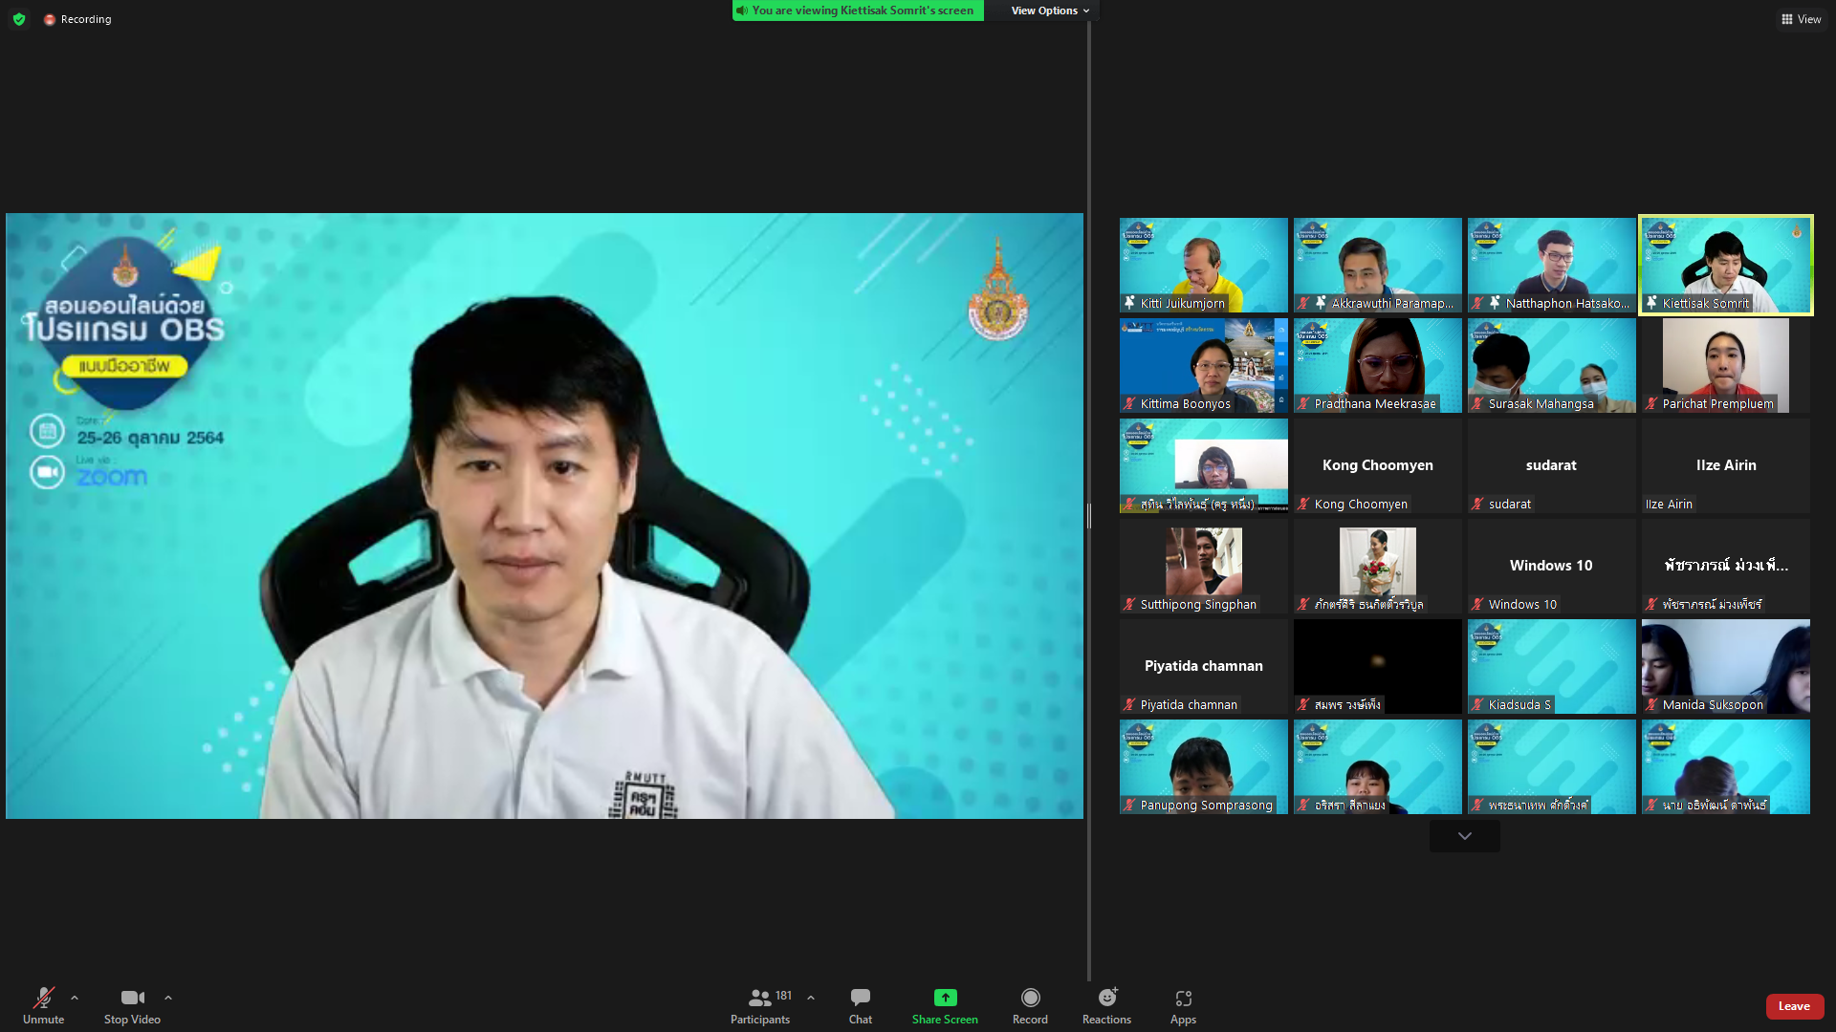Select the Windows 10 participant tile

point(1551,567)
